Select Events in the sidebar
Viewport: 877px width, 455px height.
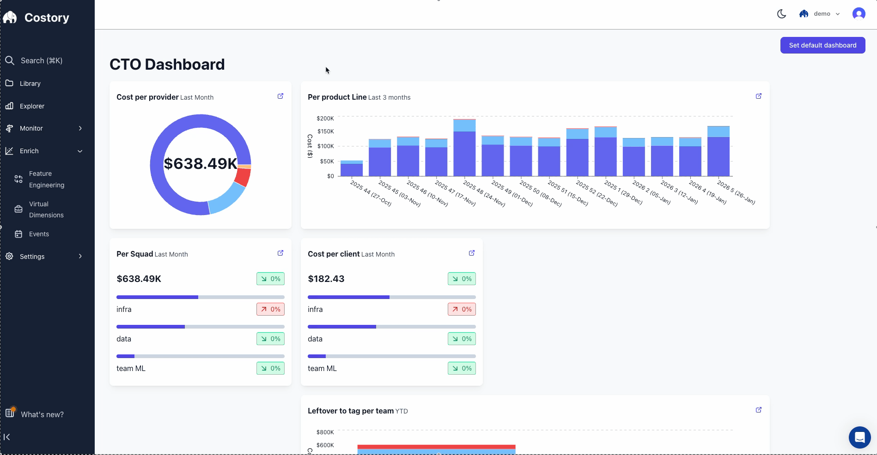tap(39, 234)
